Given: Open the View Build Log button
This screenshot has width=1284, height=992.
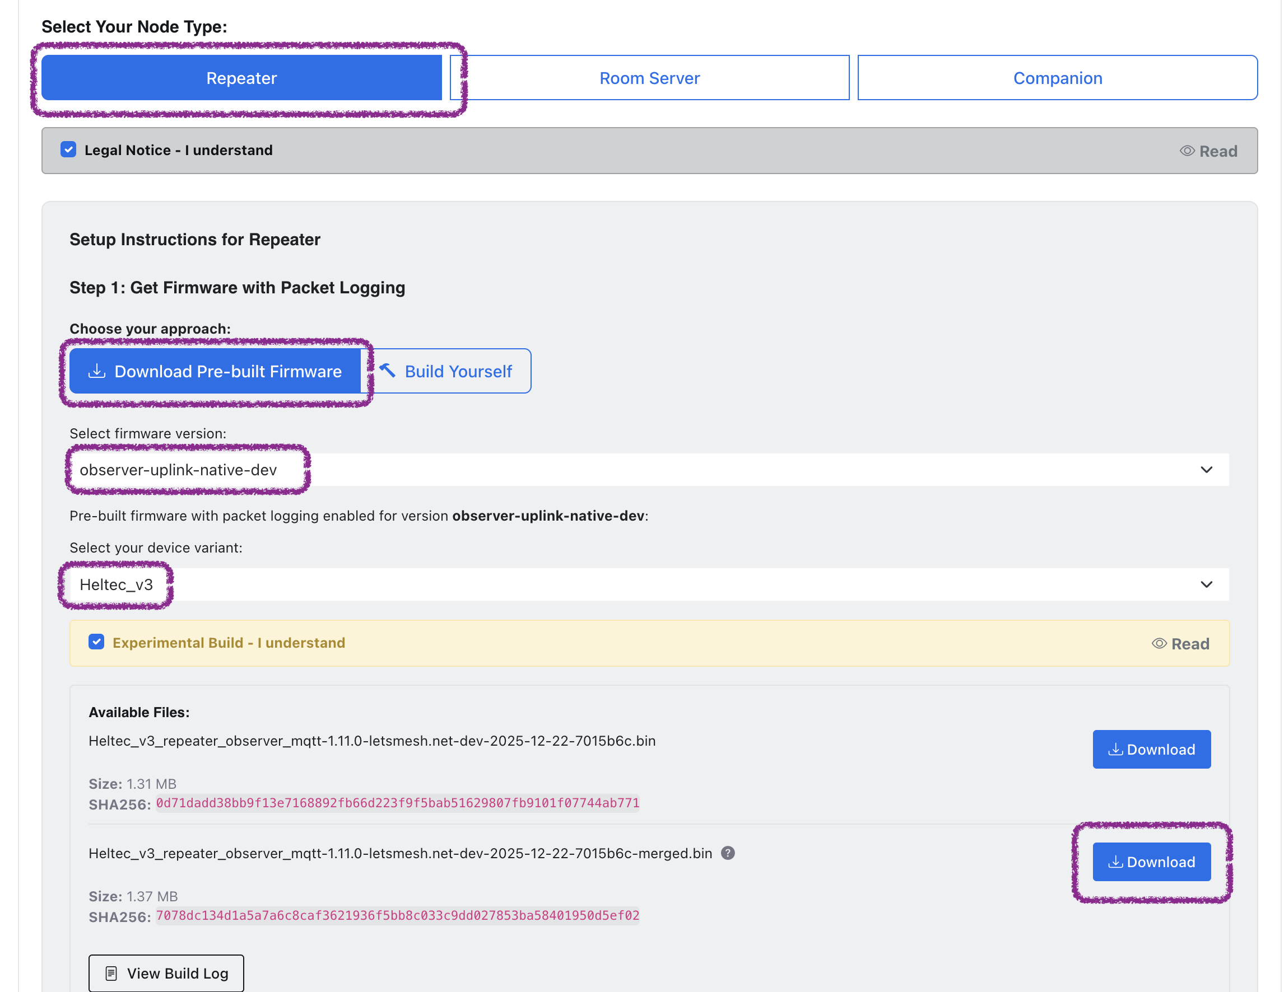Looking at the screenshot, I should coord(166,973).
